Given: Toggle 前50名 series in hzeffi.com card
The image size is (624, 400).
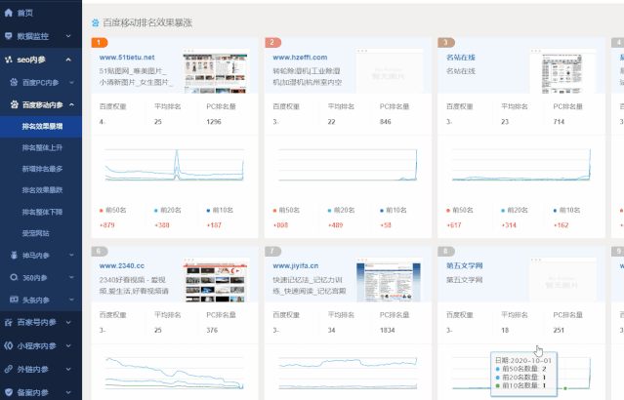Looking at the screenshot, I should (286, 210).
